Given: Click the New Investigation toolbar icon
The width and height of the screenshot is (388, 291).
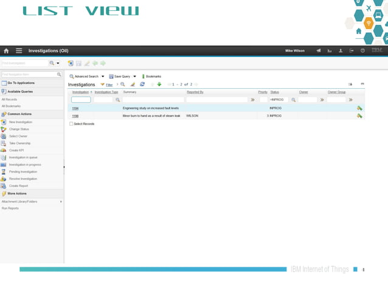Looking at the screenshot, I should [x=71, y=63].
